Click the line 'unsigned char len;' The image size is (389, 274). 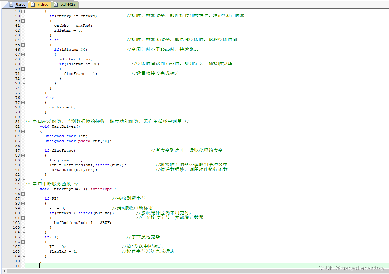pos(66,136)
